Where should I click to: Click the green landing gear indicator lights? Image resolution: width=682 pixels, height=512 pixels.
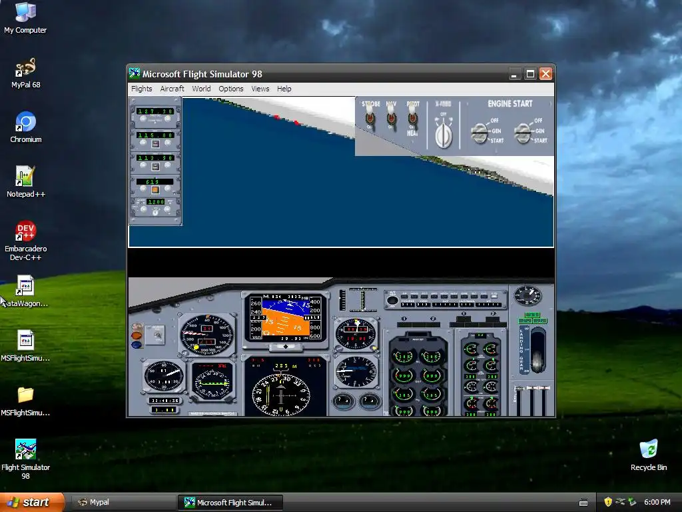[532, 318]
